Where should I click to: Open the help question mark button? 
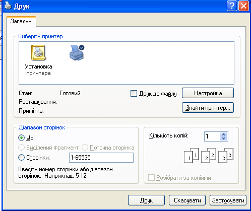click(232, 6)
